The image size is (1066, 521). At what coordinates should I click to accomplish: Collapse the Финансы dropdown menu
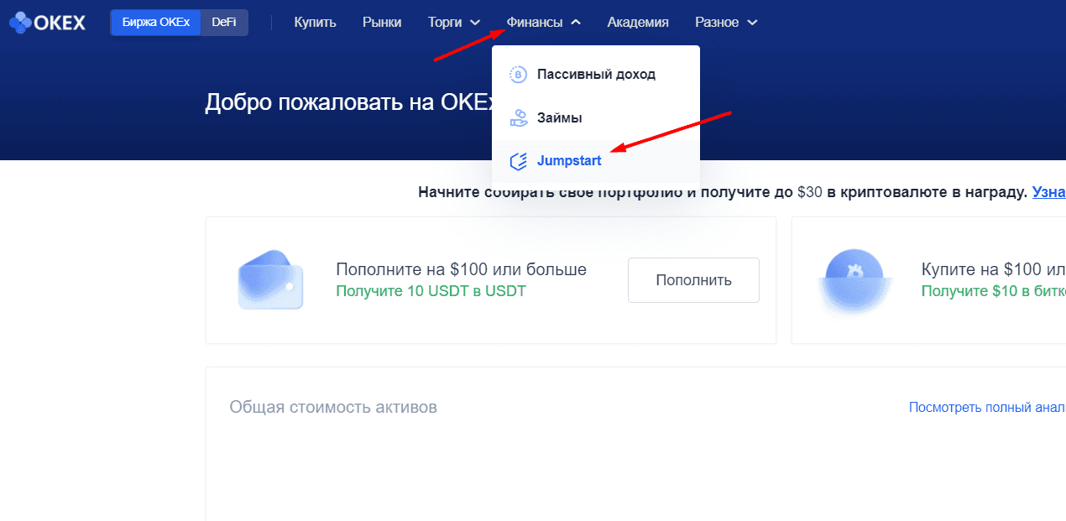click(543, 23)
